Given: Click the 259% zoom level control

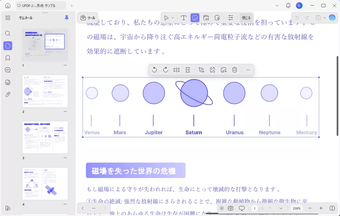Looking at the screenshot, I should (x=296, y=208).
